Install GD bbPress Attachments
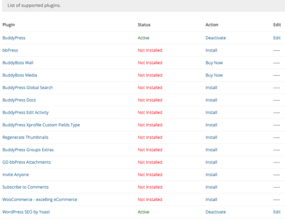The width and height of the screenshot is (285, 220). [x=211, y=162]
